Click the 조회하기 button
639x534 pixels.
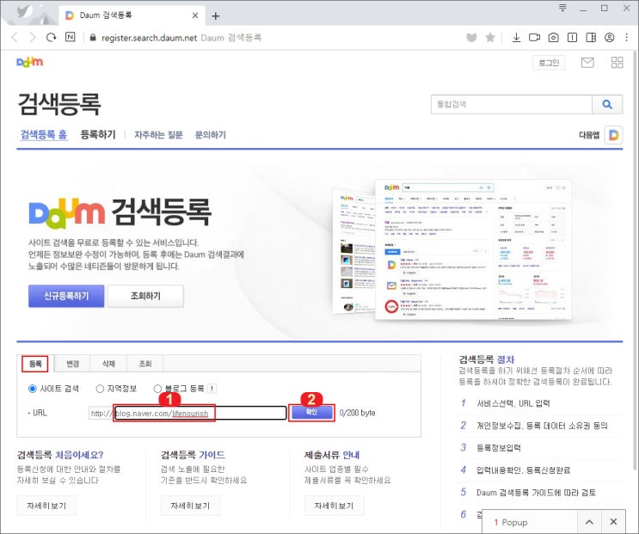pos(145,296)
